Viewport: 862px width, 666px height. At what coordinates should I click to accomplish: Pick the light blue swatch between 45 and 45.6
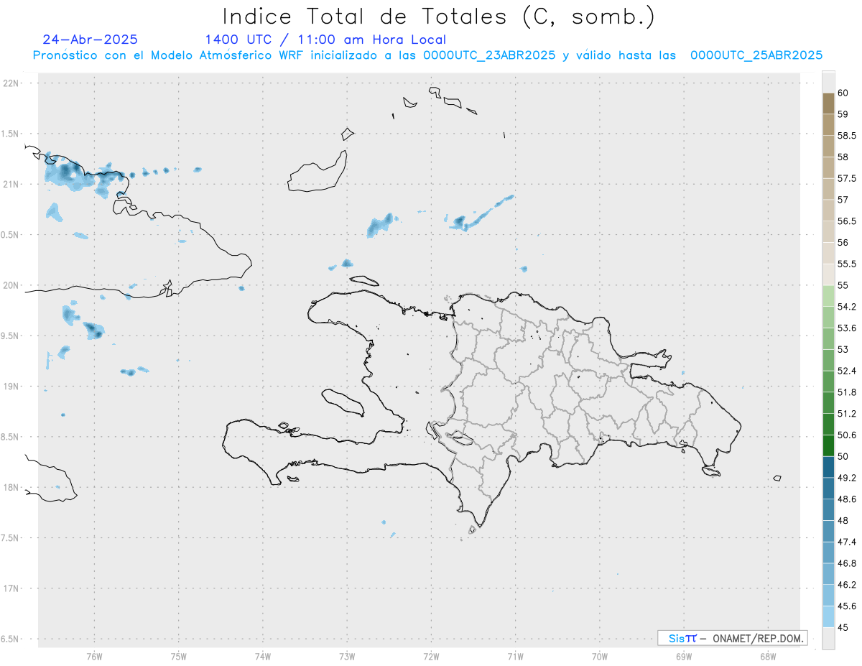click(828, 616)
